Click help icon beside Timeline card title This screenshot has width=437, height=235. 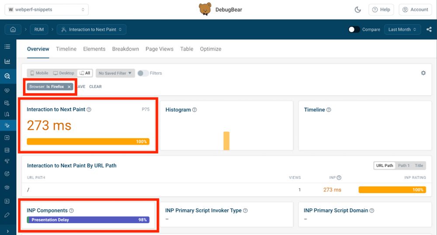tap(329, 110)
